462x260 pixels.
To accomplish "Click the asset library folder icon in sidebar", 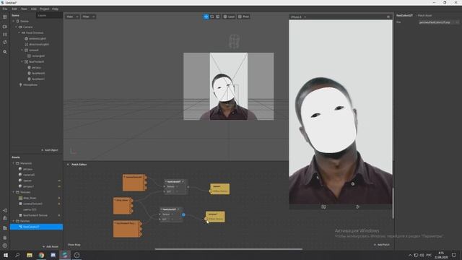I will click(5, 228).
